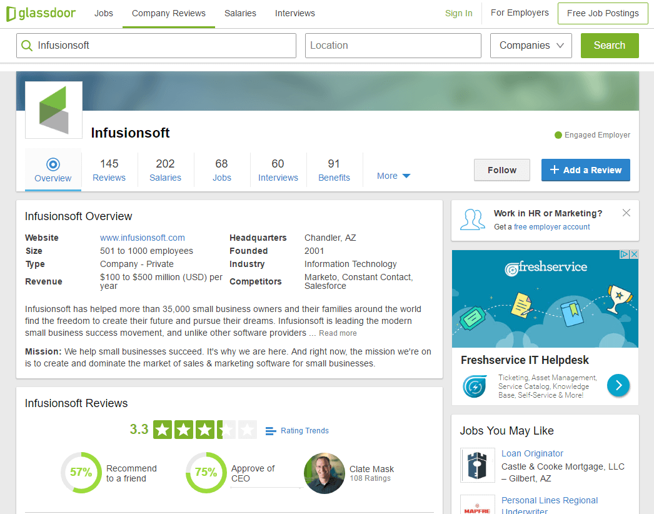Image resolution: width=654 pixels, height=514 pixels.
Task: Click For Employers link
Action: click(x=520, y=13)
